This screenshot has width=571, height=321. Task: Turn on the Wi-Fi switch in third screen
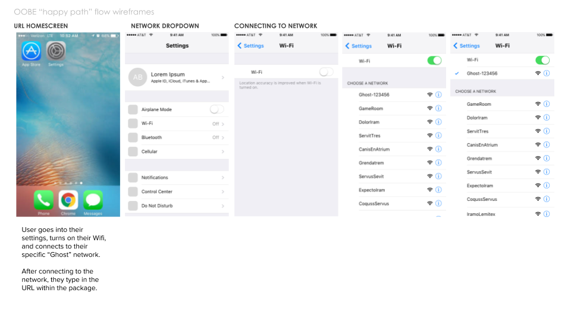pyautogui.click(x=327, y=72)
